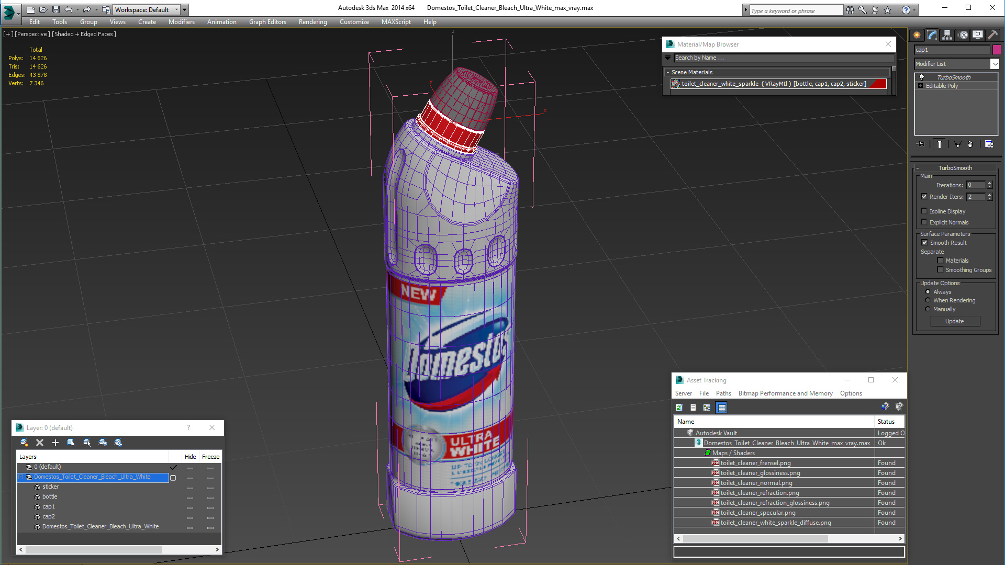Enable Separate by Smoothing Groups checkbox
This screenshot has height=565, width=1005.
(x=940, y=270)
